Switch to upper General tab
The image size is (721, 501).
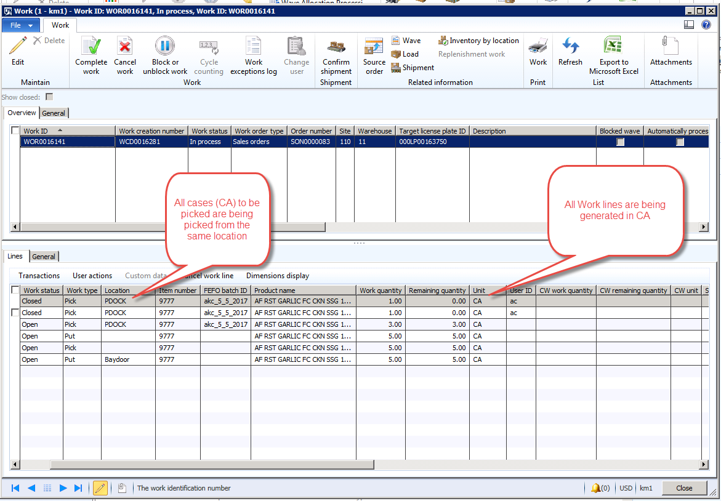(x=54, y=113)
